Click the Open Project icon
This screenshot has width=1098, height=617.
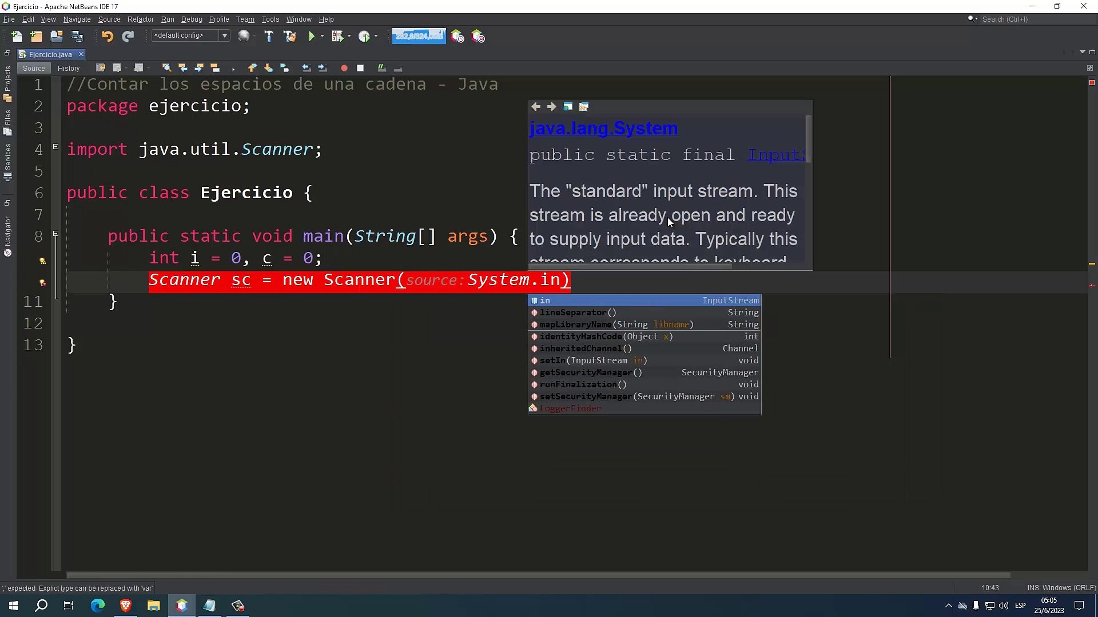click(x=56, y=37)
